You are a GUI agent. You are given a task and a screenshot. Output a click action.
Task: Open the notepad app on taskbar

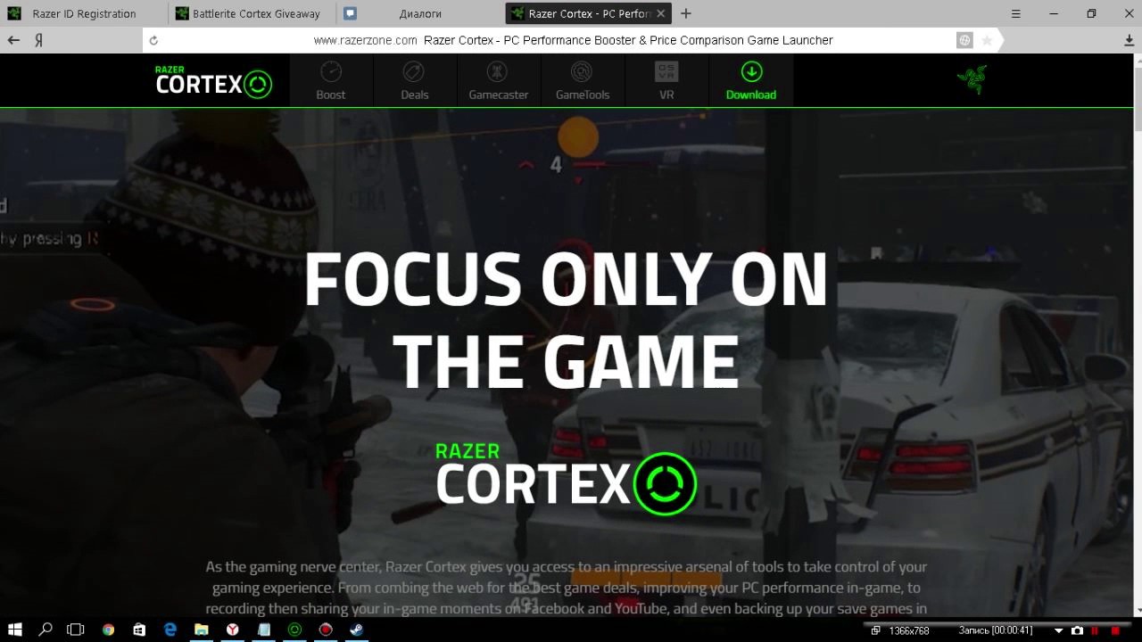click(263, 630)
